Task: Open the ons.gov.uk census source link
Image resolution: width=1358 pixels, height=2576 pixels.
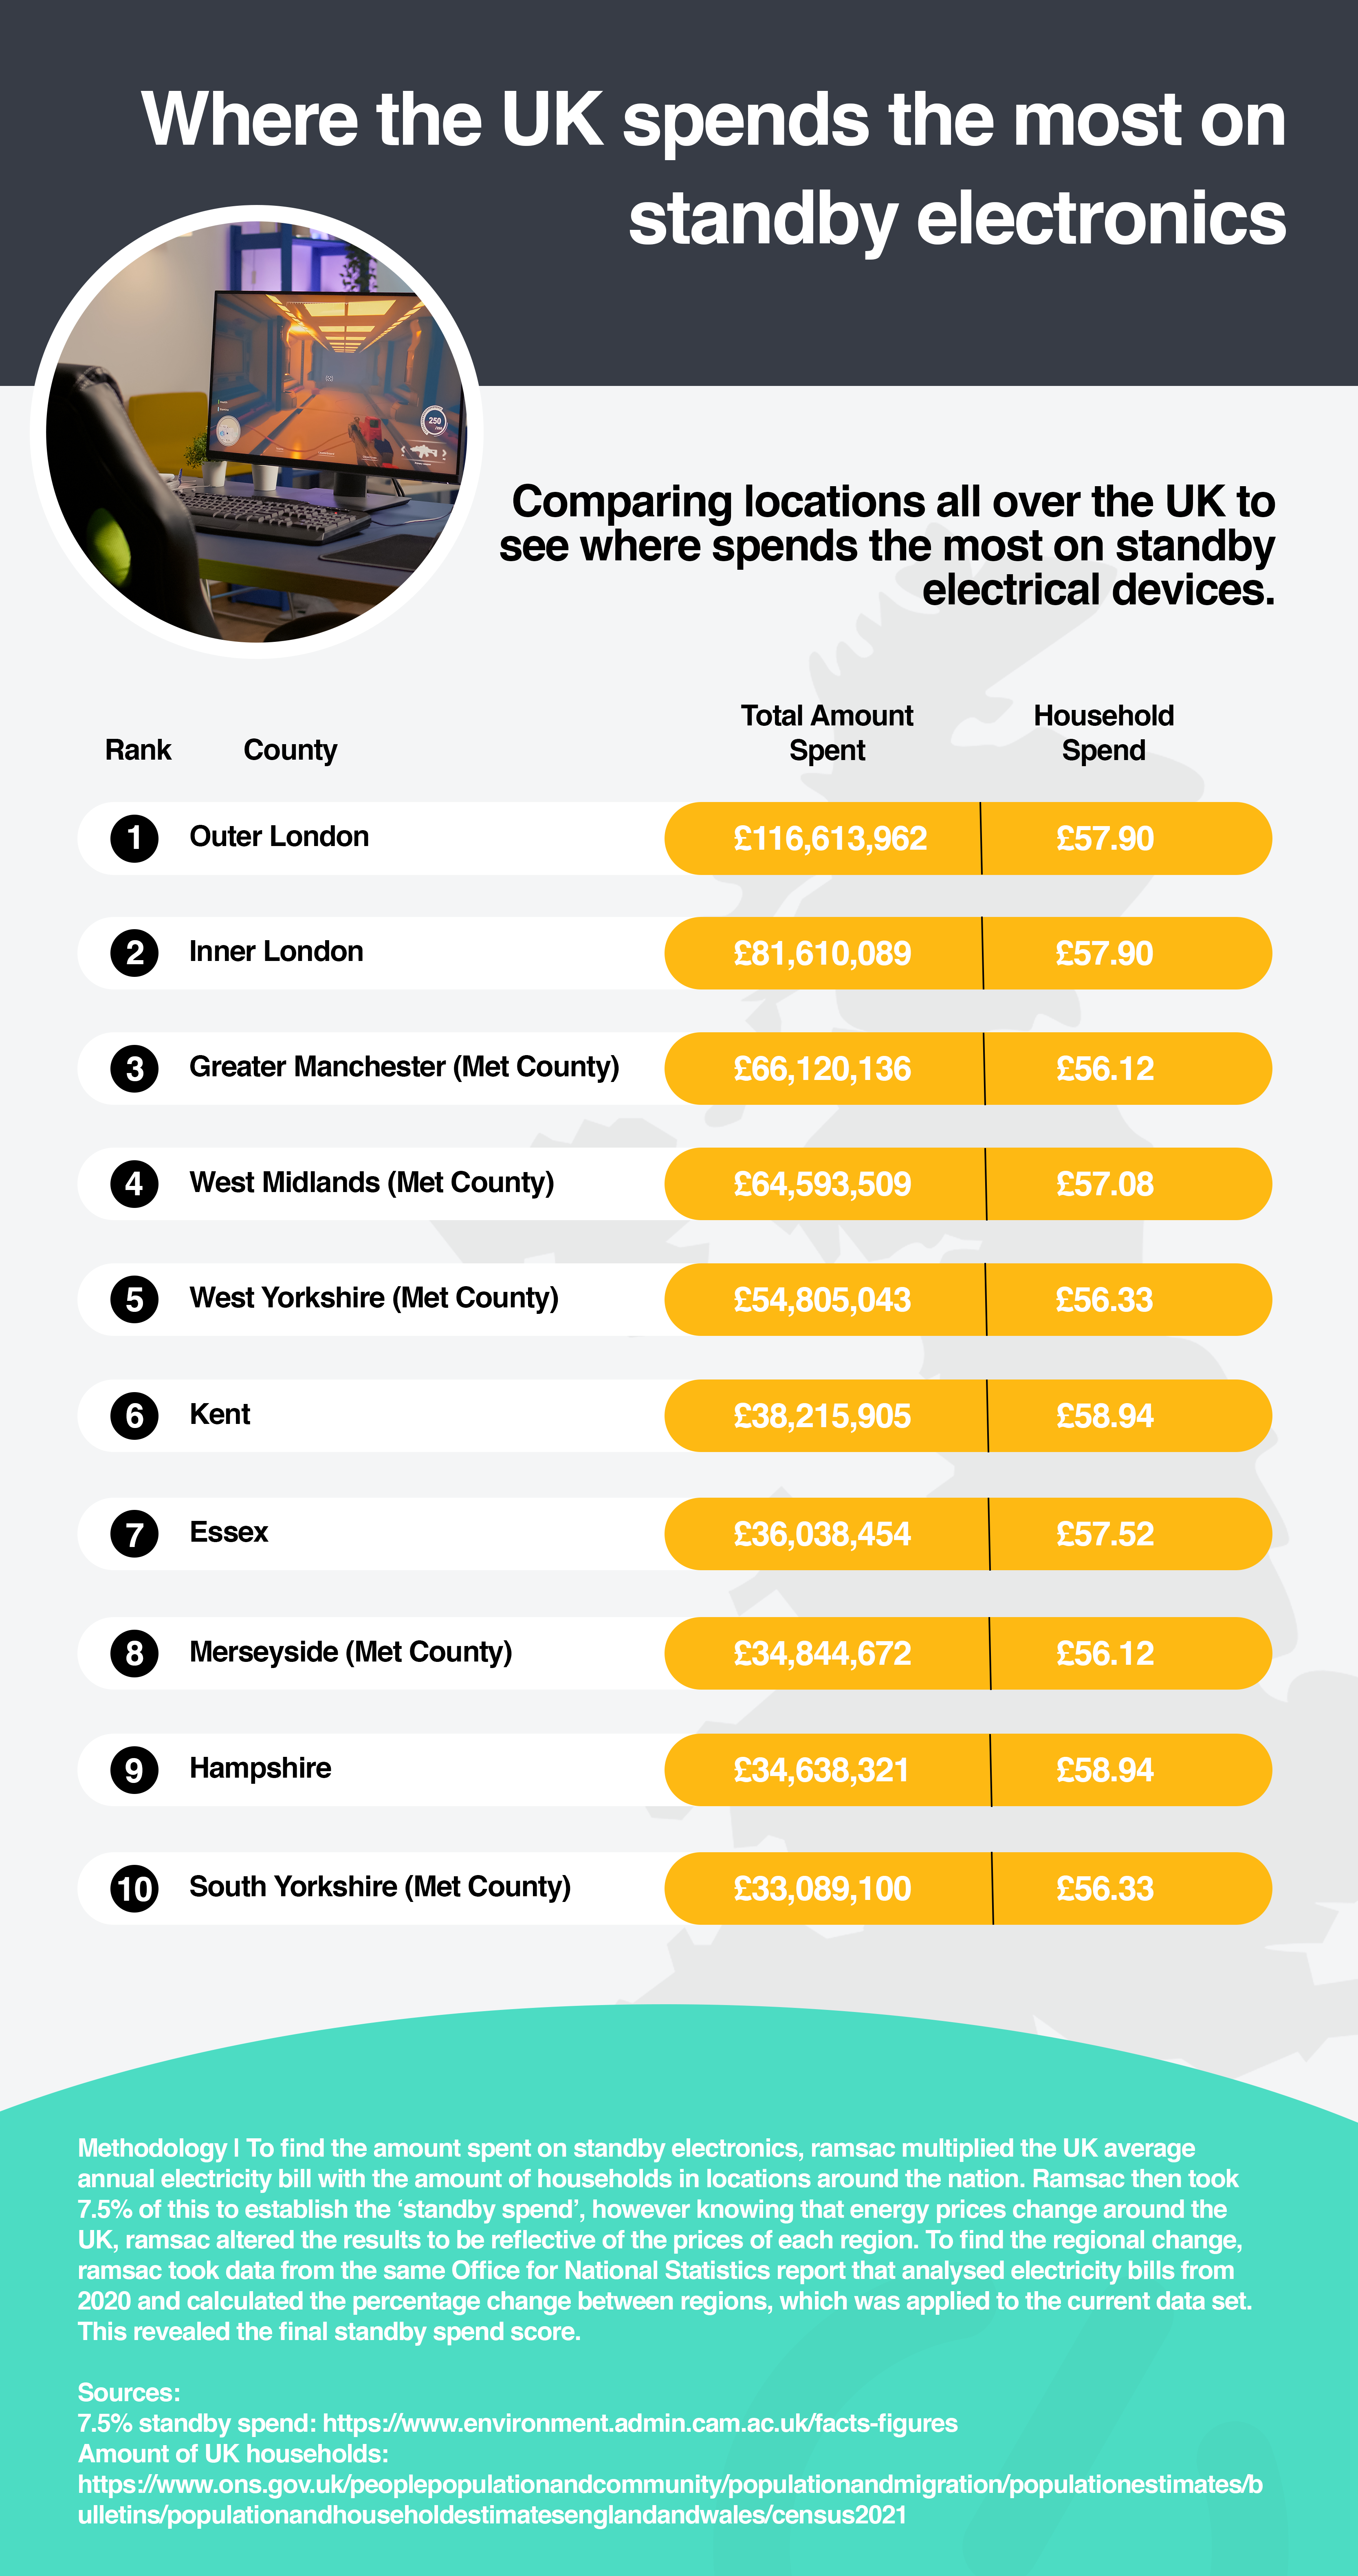Action: coord(670,2499)
